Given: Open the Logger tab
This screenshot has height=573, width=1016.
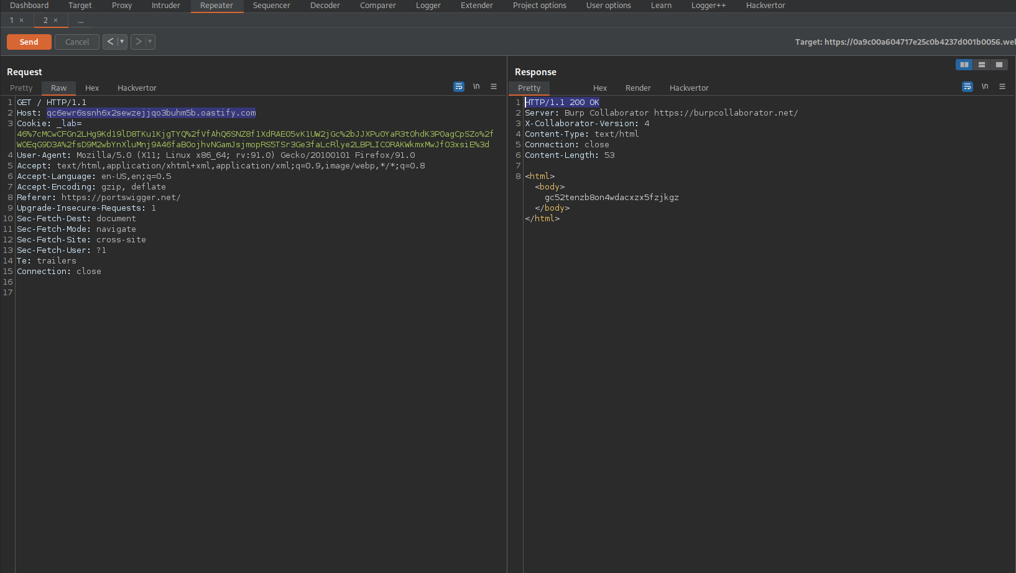Looking at the screenshot, I should point(428,6).
